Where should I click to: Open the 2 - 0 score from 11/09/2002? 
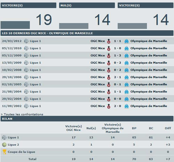click(x=118, y=106)
